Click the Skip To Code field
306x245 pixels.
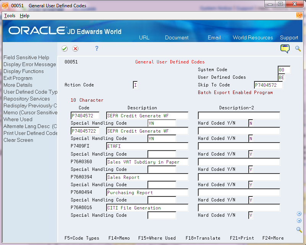tap(268, 85)
